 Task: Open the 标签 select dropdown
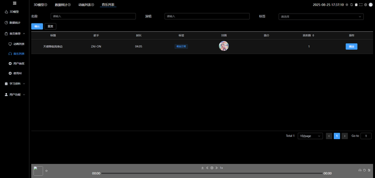point(321,16)
